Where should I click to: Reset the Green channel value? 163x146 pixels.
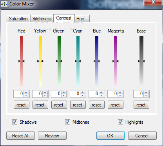tap(59, 105)
